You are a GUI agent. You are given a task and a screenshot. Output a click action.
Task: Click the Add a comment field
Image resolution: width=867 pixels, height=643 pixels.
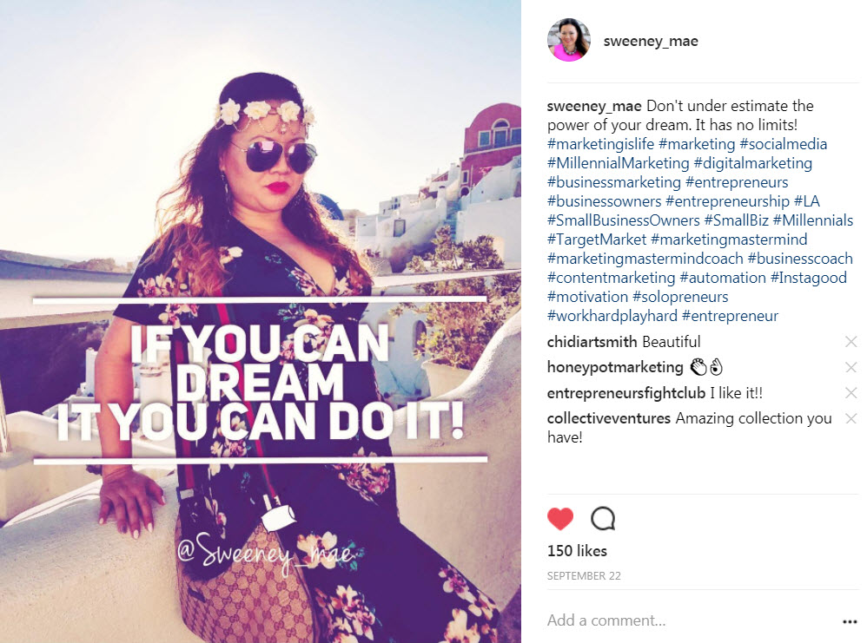692,620
